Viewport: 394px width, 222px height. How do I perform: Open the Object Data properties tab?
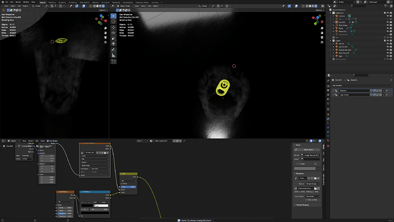328,136
